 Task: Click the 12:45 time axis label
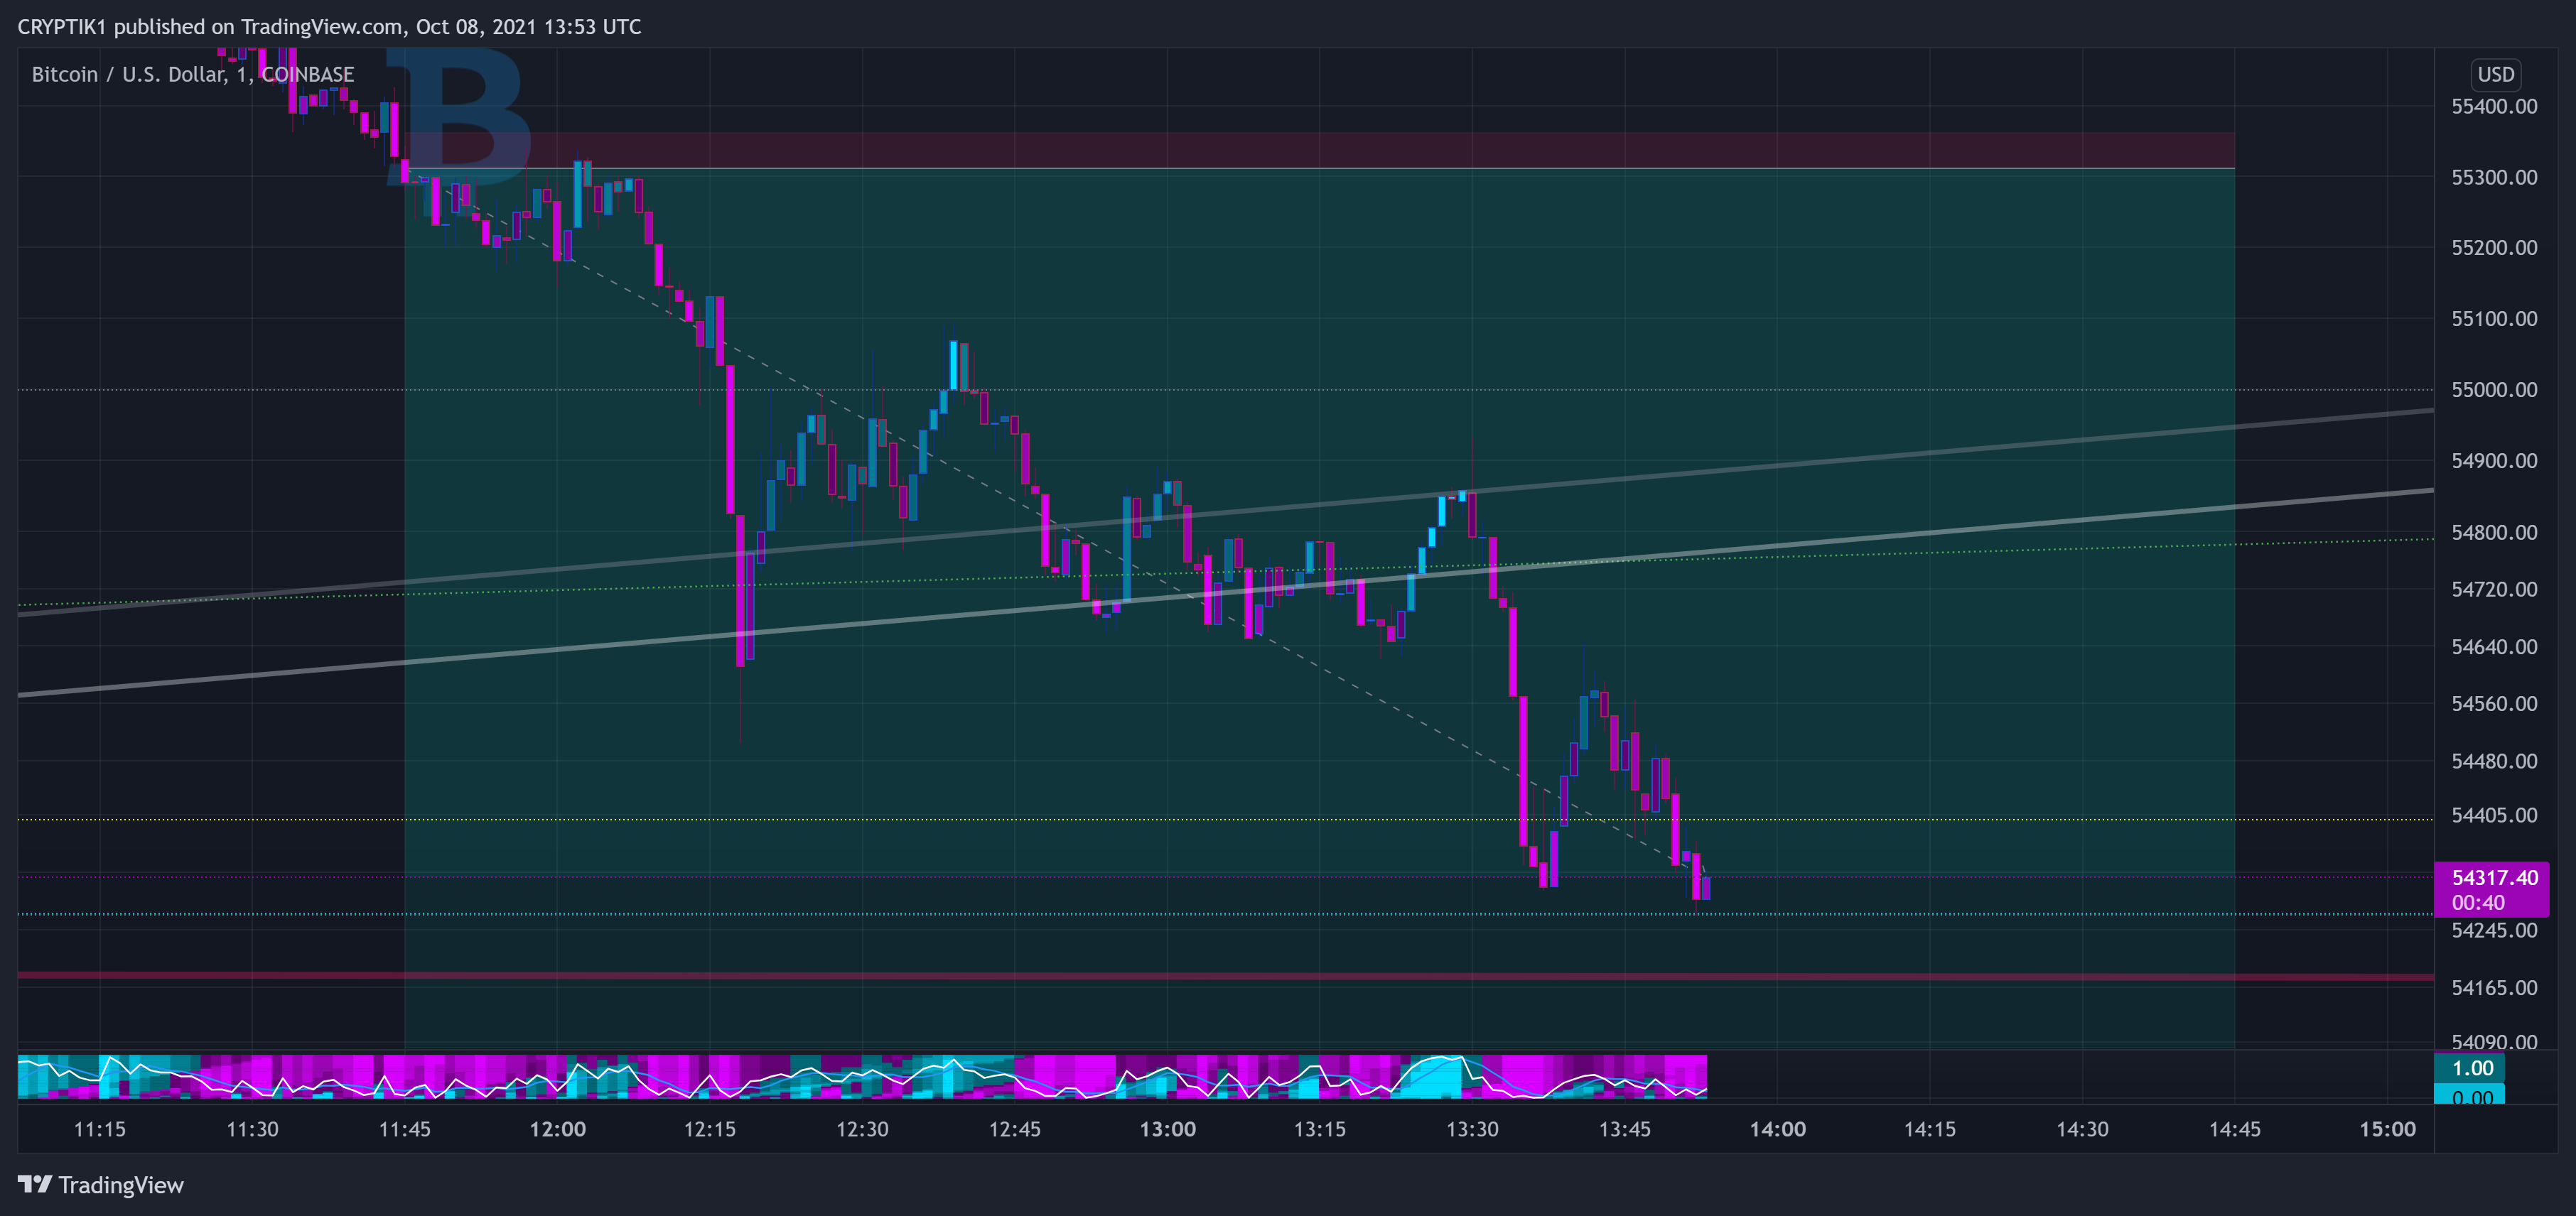[1015, 1129]
